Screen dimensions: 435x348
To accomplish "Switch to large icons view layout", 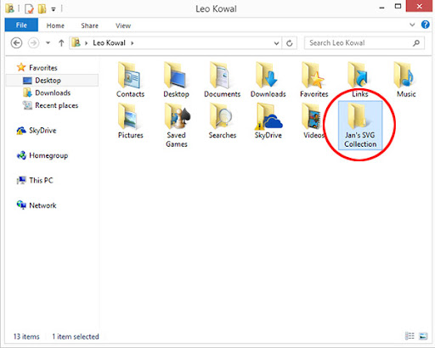I will (x=423, y=336).
